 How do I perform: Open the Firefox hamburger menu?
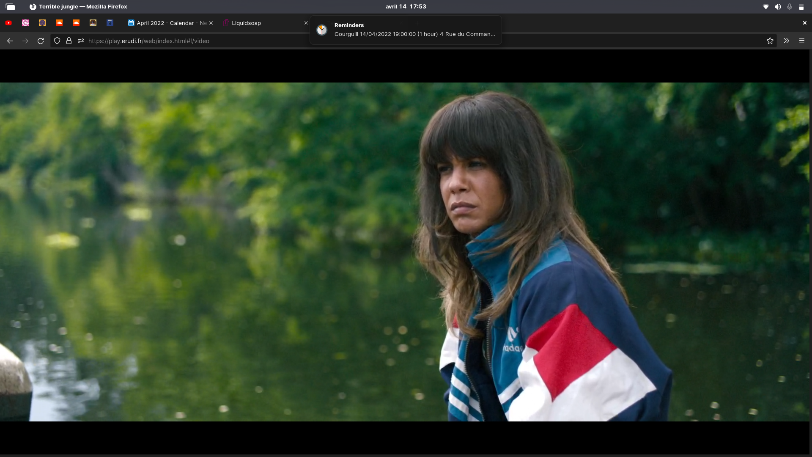[x=801, y=41]
